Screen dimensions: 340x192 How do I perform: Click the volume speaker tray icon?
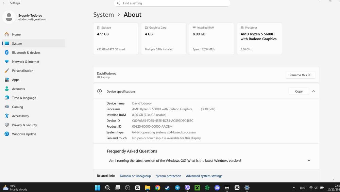[316, 188]
